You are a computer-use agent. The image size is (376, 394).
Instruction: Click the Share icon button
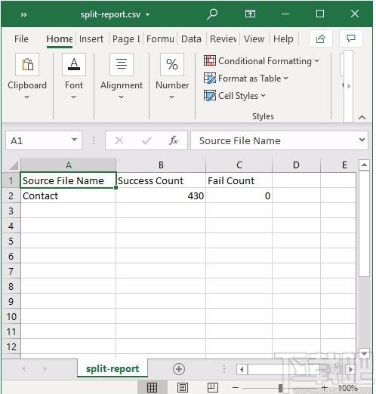320,38
